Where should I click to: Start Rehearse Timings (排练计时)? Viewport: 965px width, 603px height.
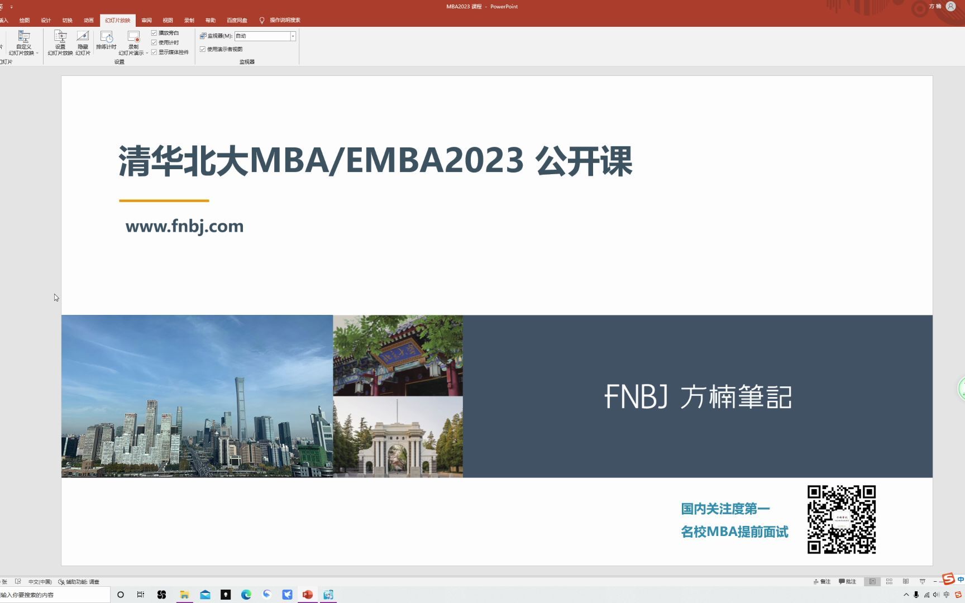(106, 40)
